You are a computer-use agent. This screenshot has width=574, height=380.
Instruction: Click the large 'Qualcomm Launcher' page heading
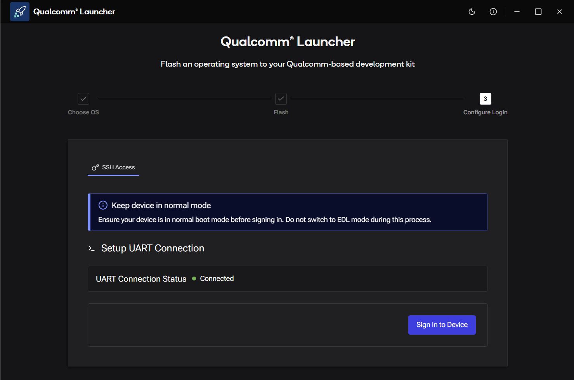288,42
